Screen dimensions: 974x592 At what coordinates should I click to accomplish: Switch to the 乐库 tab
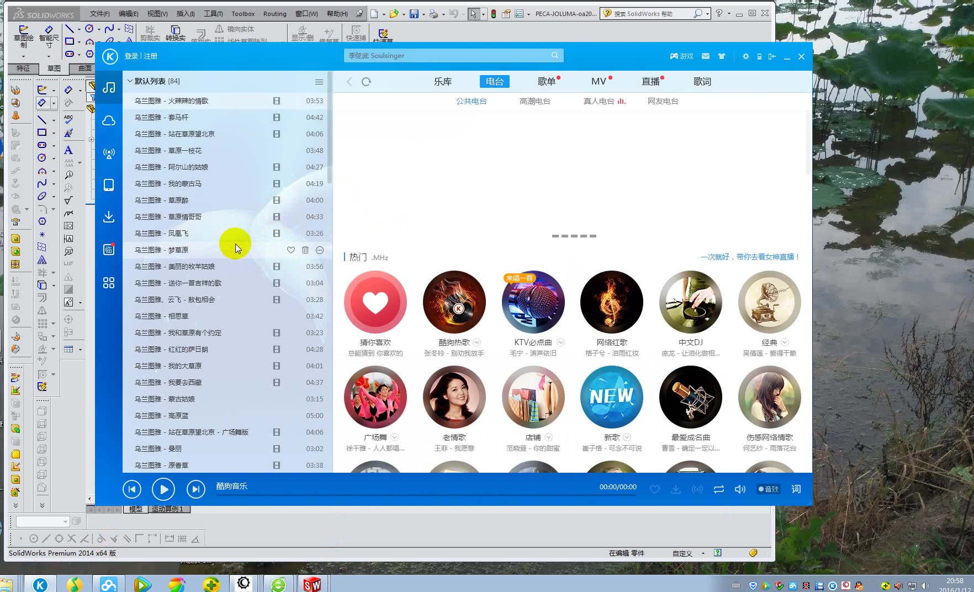(443, 82)
